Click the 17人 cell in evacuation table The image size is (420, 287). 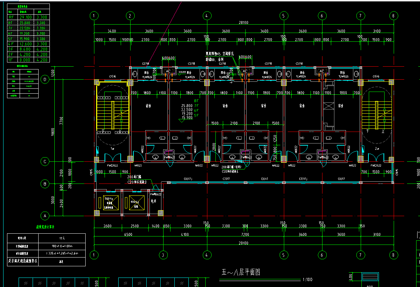[x=62, y=238]
